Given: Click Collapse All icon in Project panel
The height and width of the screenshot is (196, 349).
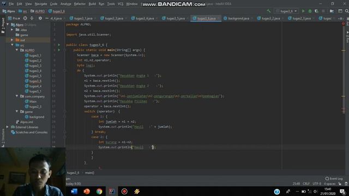Looking at the screenshot, I should pyautogui.click(x=32, y=18).
